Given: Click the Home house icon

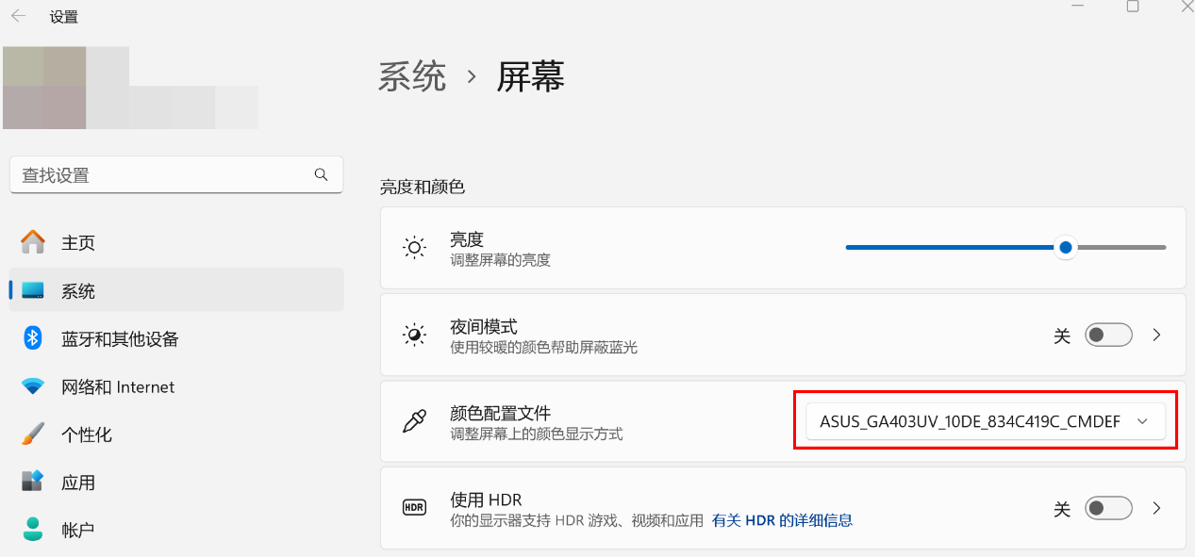Looking at the screenshot, I should pyautogui.click(x=33, y=242).
